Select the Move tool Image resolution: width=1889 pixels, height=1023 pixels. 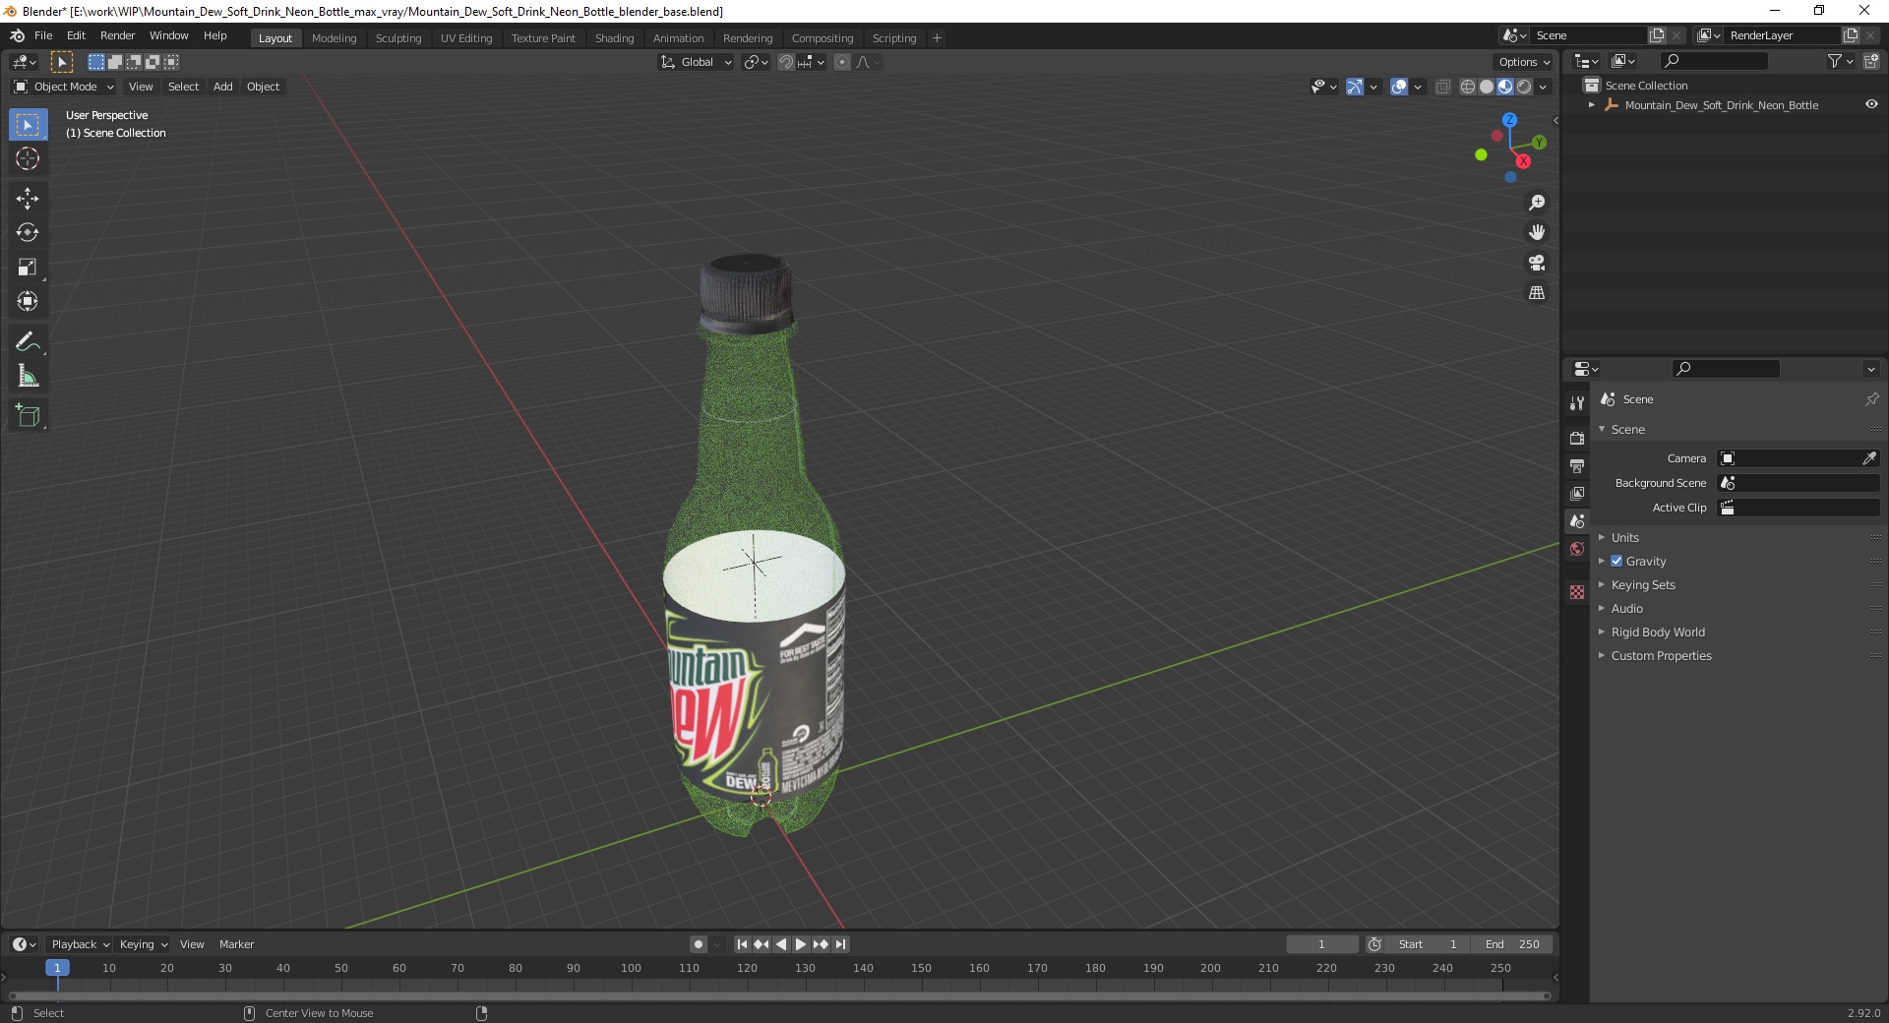[28, 199]
